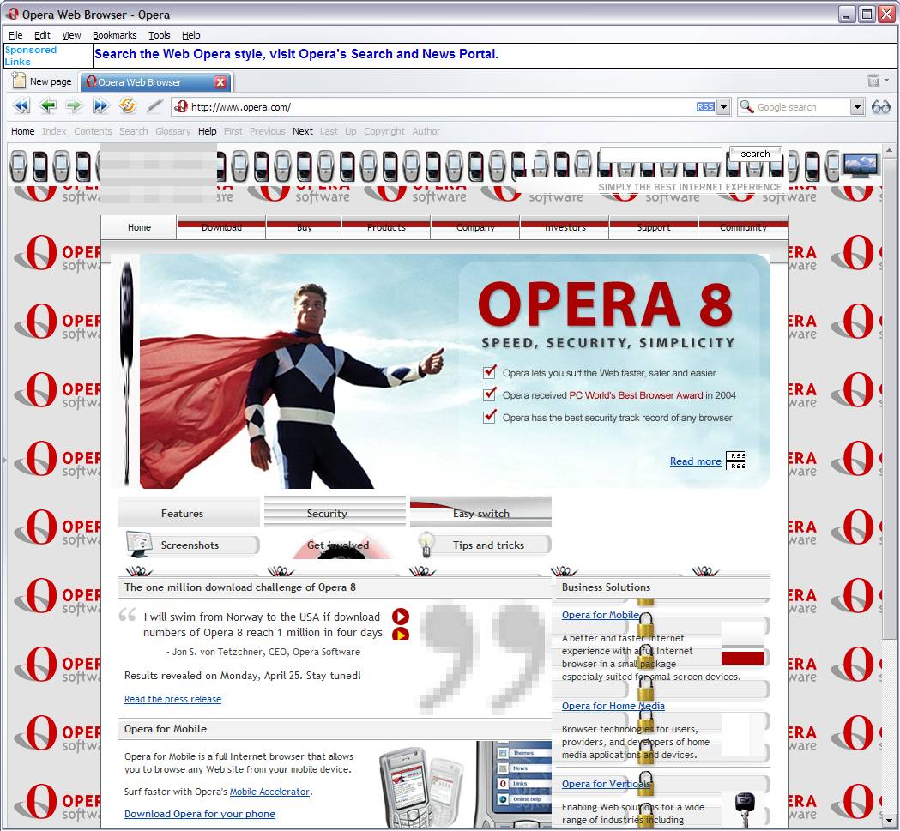The width and height of the screenshot is (900, 831).
Task: Click the lightbulb Tips and tricks icon
Action: point(426,544)
